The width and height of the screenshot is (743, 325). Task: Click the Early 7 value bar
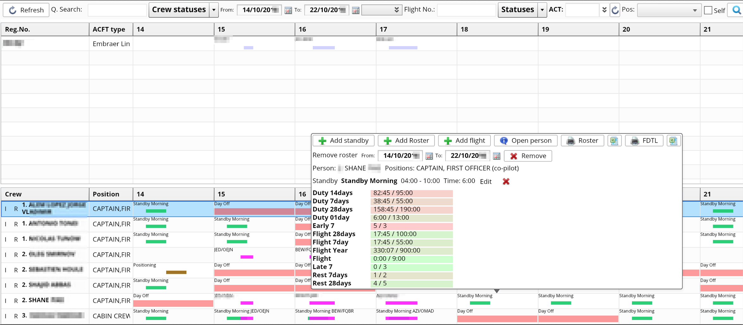(412, 226)
